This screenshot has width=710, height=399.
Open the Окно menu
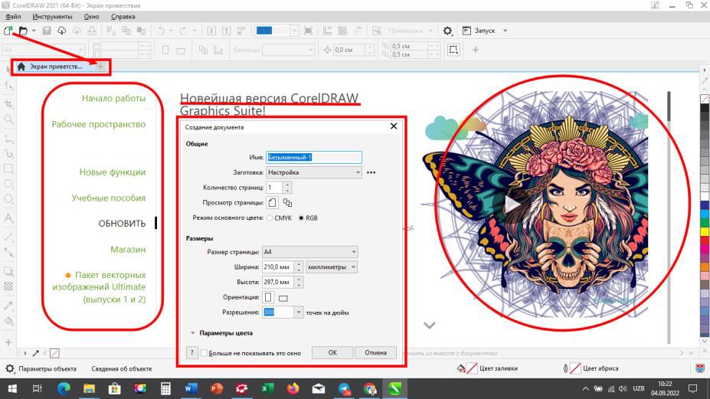point(91,17)
